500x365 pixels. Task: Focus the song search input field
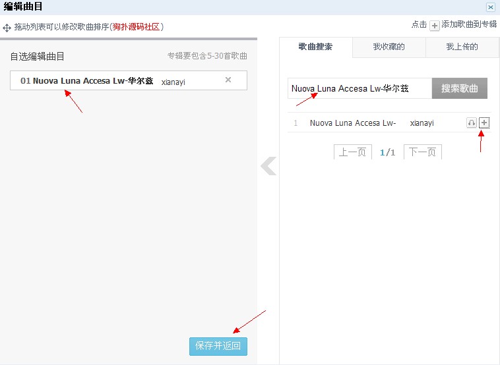coord(359,88)
